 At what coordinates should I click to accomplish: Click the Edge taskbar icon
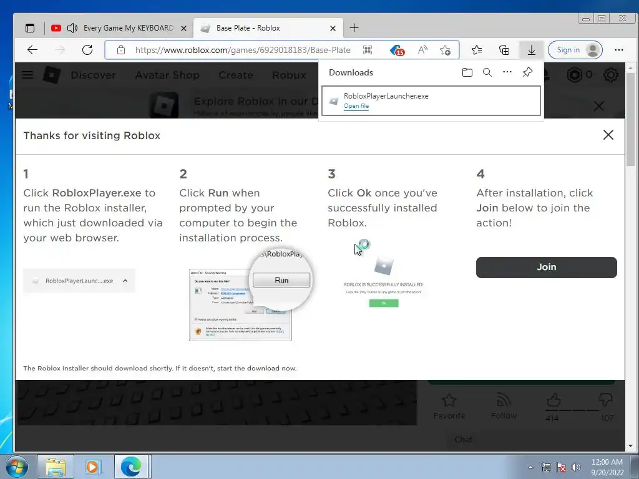tap(131, 467)
